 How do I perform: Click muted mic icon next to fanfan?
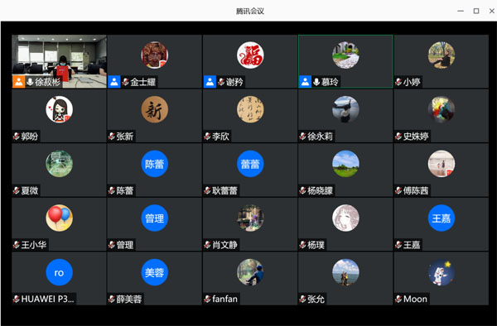[x=207, y=299]
